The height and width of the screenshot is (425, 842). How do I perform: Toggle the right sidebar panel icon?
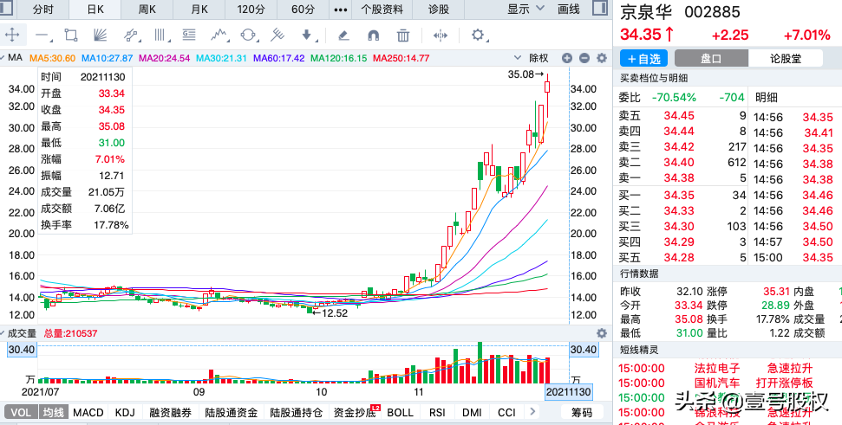click(600, 9)
